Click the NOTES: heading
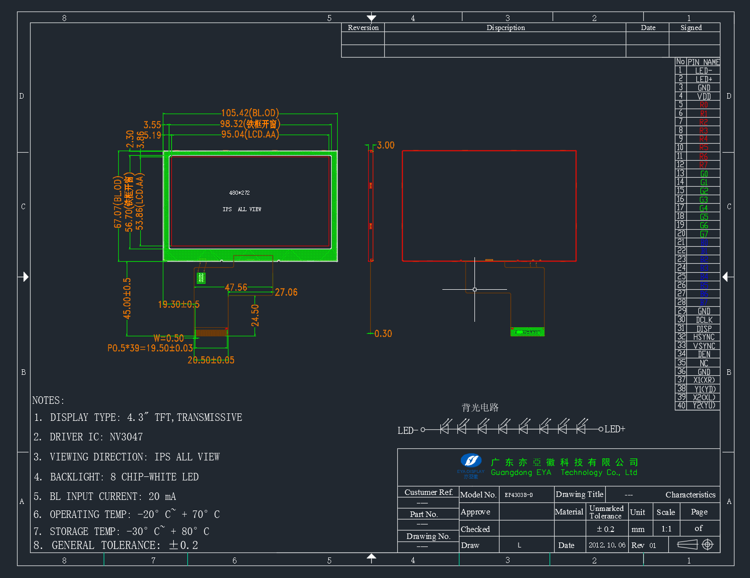 49,400
